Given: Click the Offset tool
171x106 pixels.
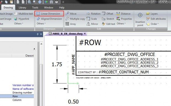Looking at the screenshot, I should click(x=107, y=14).
